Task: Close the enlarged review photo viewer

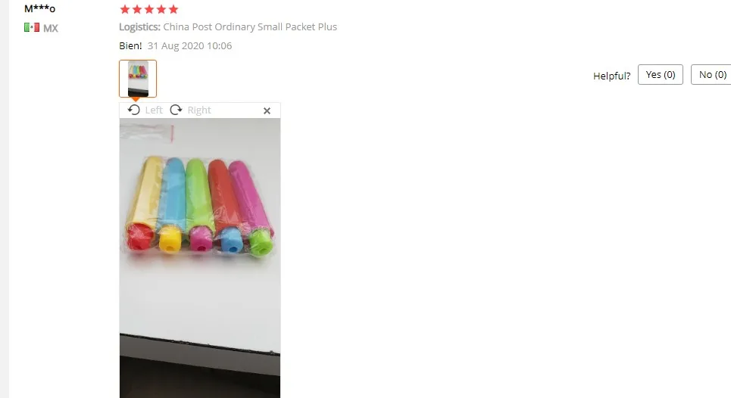Action: 267,110
